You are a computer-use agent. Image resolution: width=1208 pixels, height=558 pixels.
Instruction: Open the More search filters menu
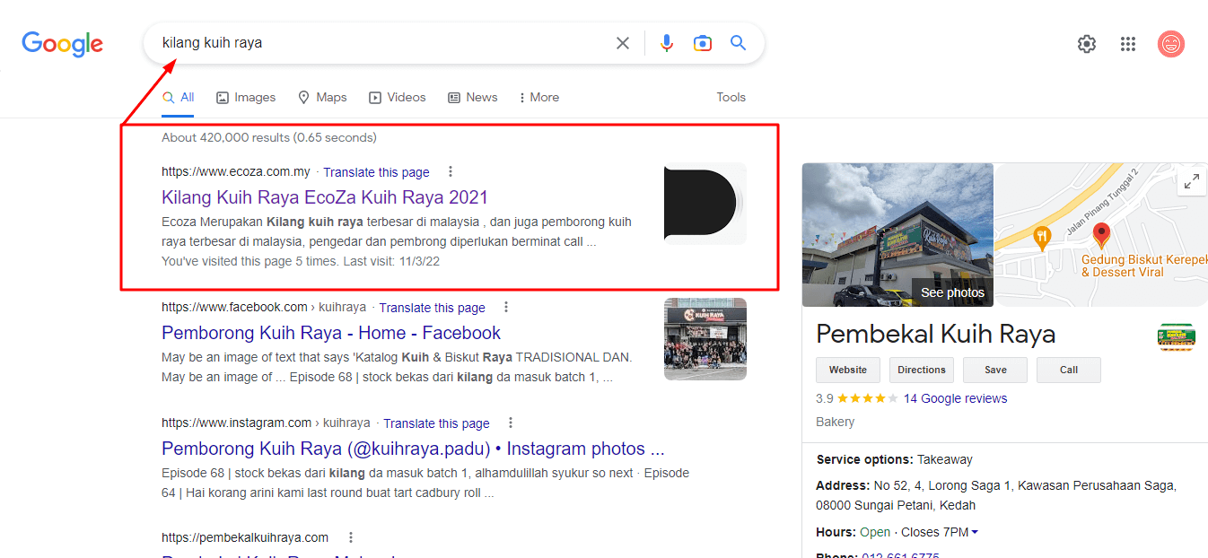[x=538, y=98]
